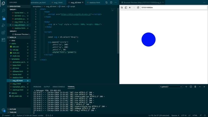Viewport: 208px width, 117px height.
Task: Switch to the animation_ex.html editor tab
Action: 38,3
